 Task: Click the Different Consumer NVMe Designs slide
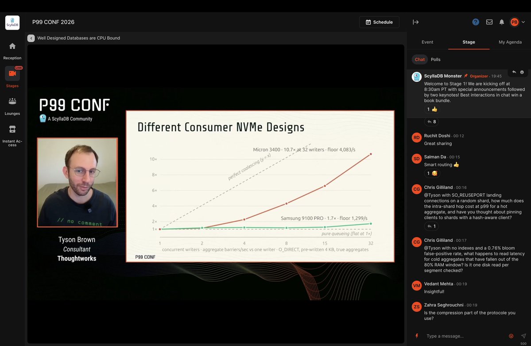click(260, 186)
